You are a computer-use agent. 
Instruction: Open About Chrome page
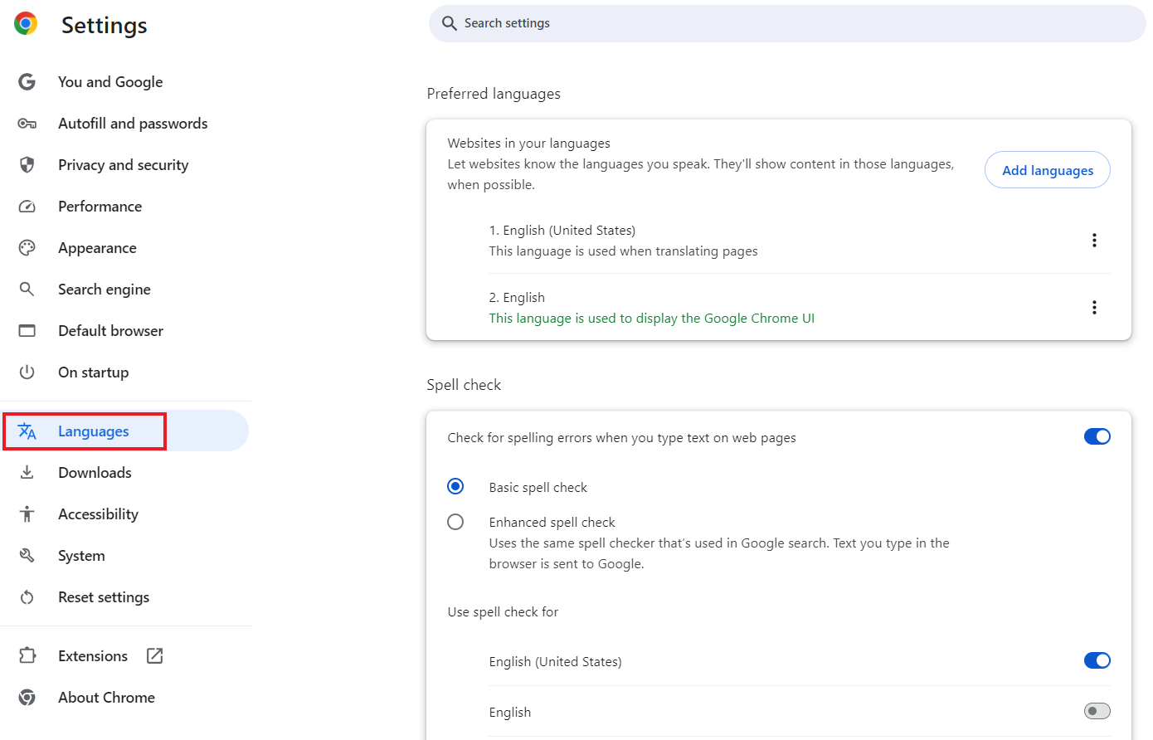(106, 698)
